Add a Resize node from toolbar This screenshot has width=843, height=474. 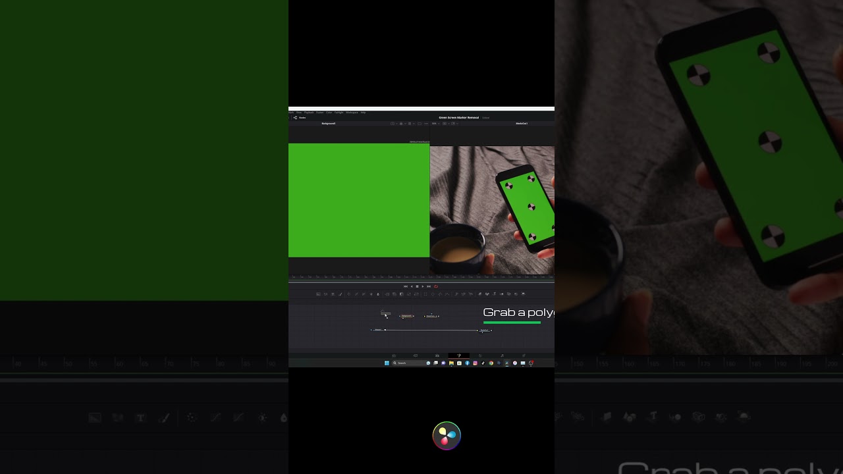[x=408, y=294]
